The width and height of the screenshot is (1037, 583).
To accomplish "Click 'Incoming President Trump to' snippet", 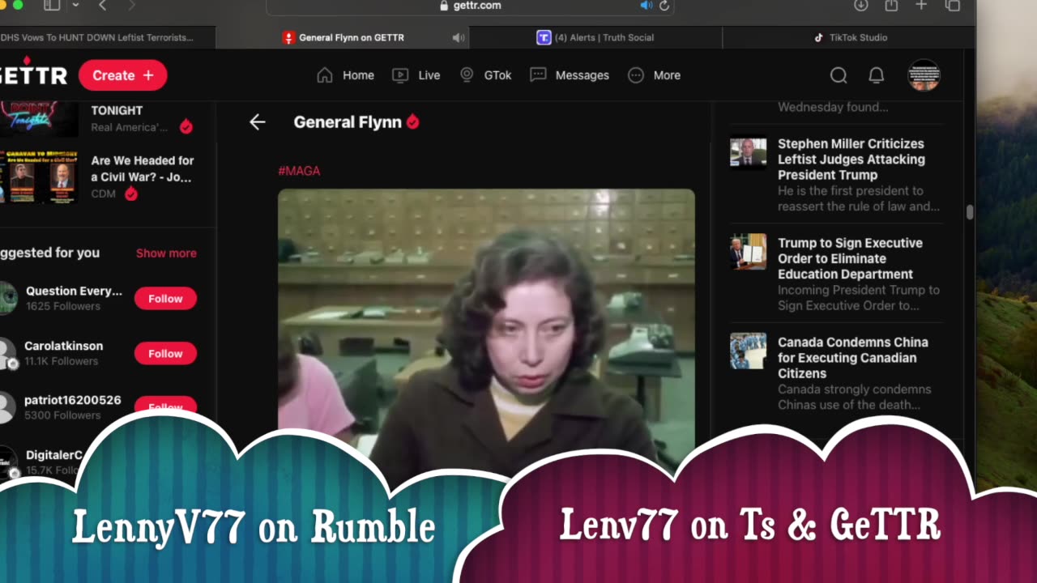I will [x=859, y=297].
